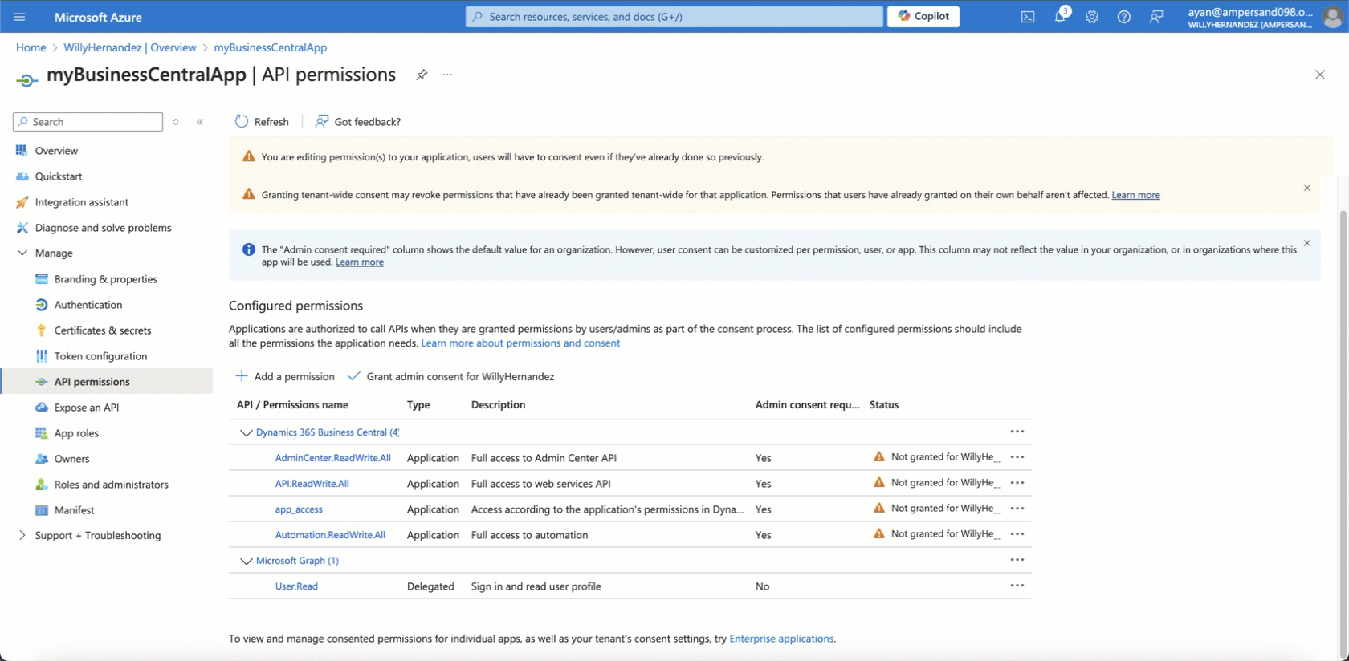Click the Refresh button

coord(262,122)
